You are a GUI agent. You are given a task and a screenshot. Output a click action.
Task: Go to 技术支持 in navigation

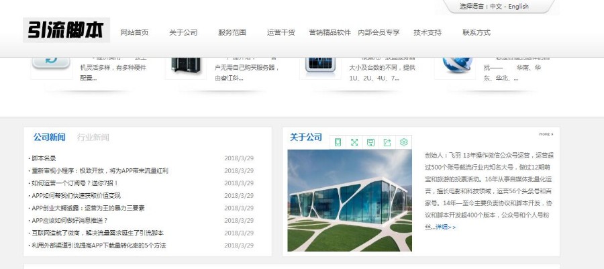pos(427,33)
